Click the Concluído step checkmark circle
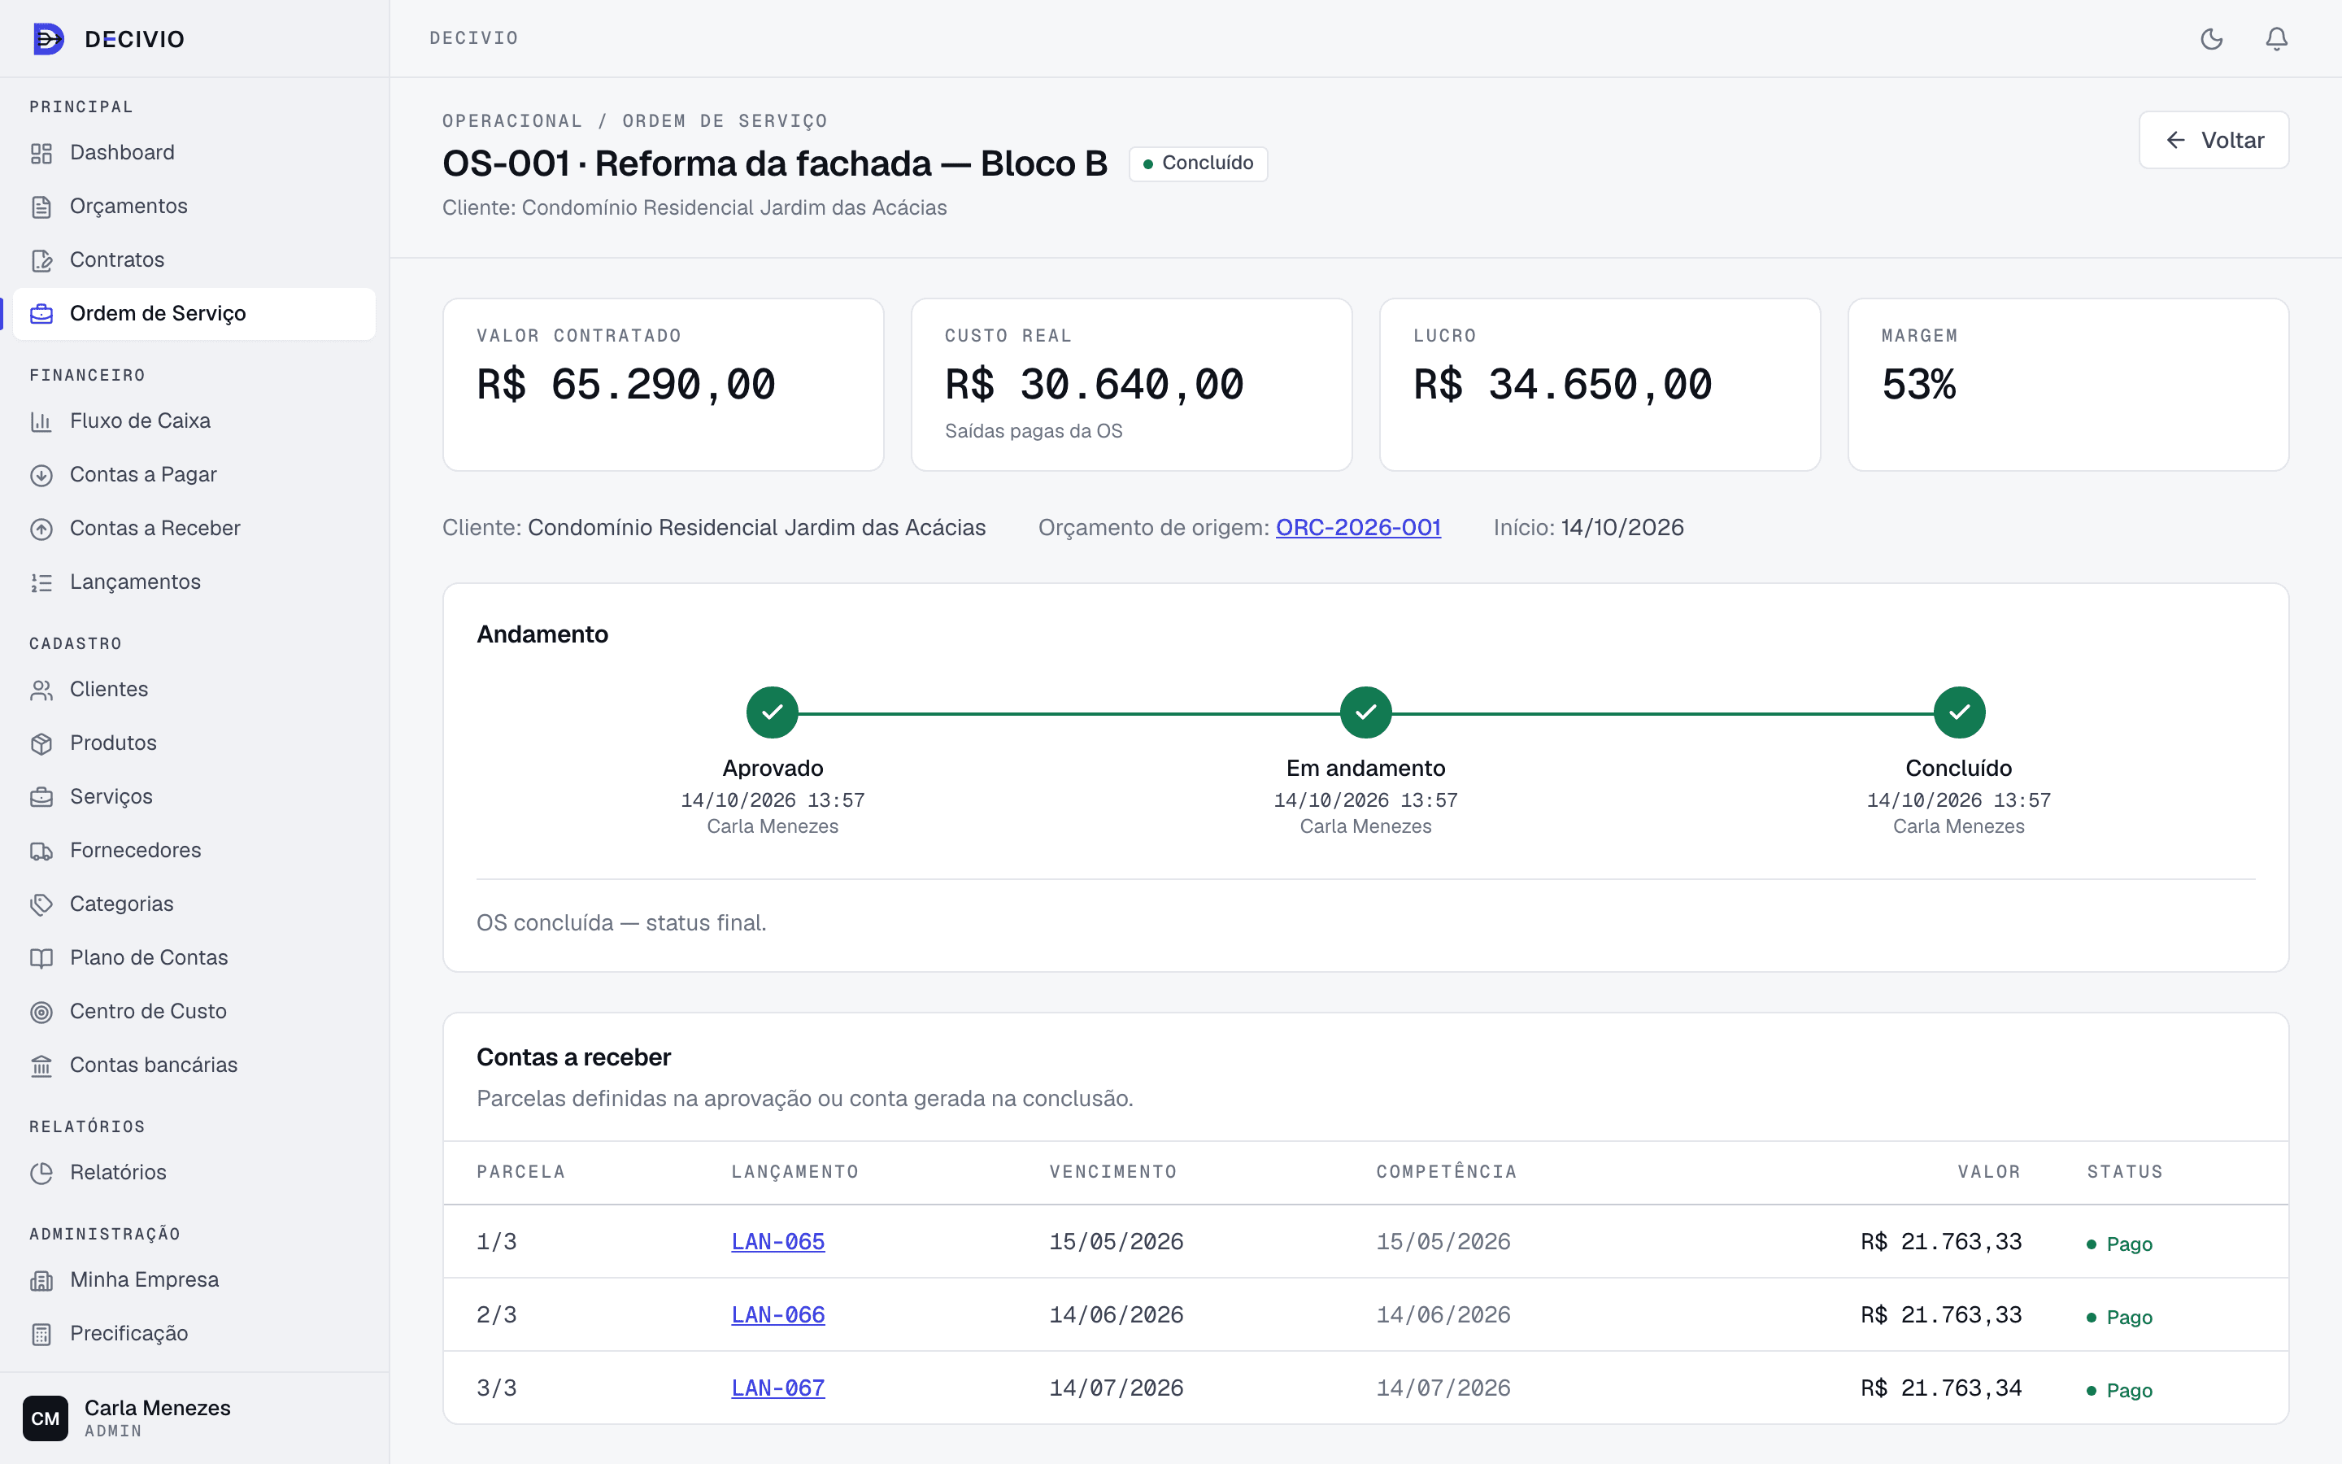 click(1959, 712)
